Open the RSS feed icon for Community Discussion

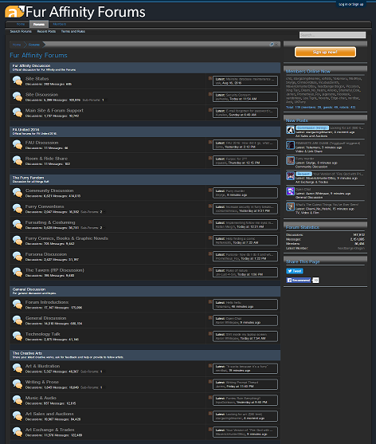pos(210,190)
